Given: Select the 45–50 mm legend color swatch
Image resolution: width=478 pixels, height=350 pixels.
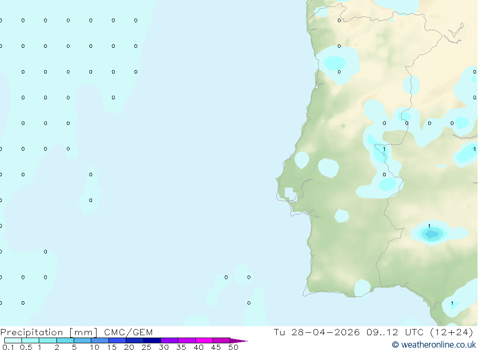Looking at the screenshot, I should click(x=222, y=340).
